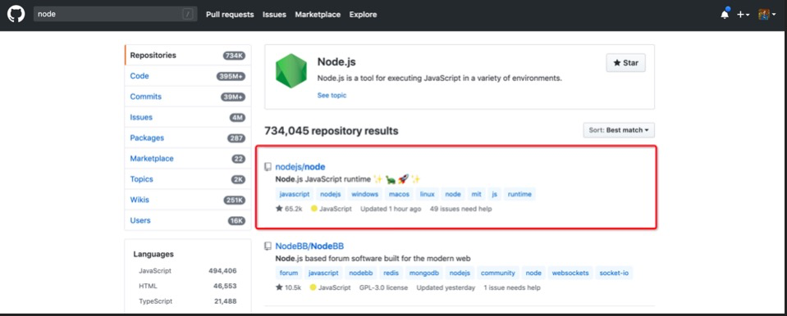This screenshot has width=787, height=316.
Task: Click the mit topic tag
Action: click(x=476, y=194)
